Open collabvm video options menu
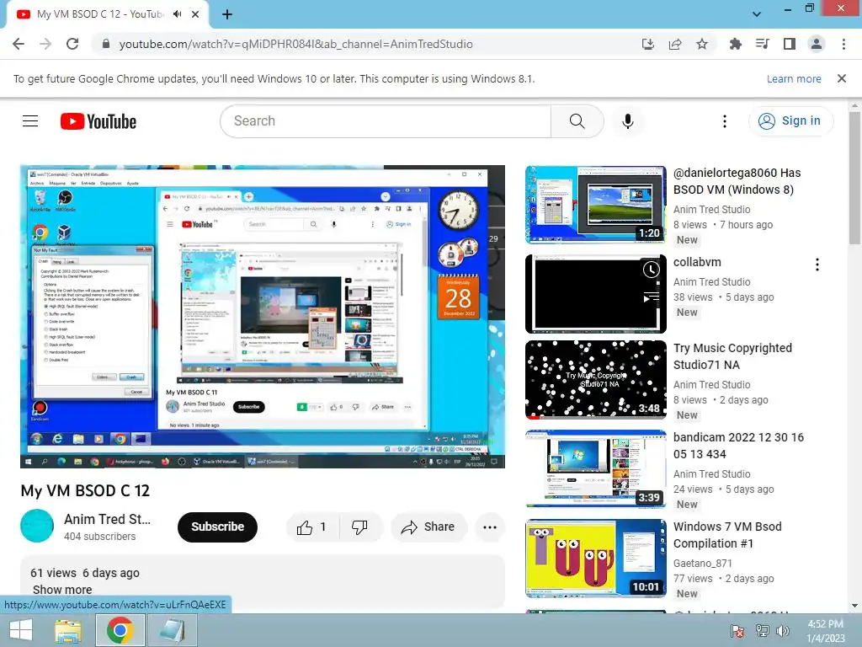 point(817,265)
